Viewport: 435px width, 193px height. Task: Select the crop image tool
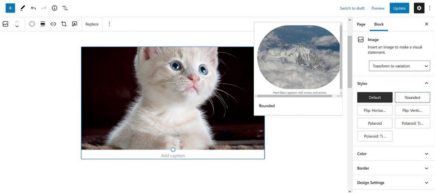(64, 24)
